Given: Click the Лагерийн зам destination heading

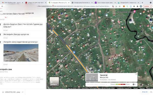Looking at the screenshot, I should 6,69.
